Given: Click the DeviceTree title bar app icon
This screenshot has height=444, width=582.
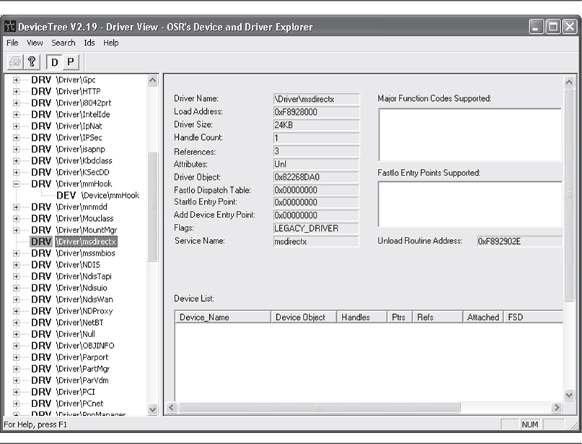Looking at the screenshot, I should pos(10,27).
